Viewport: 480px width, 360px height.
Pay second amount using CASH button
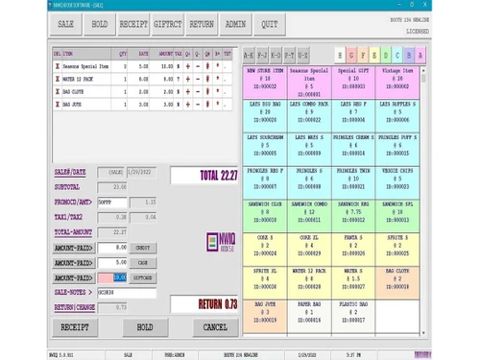click(143, 263)
